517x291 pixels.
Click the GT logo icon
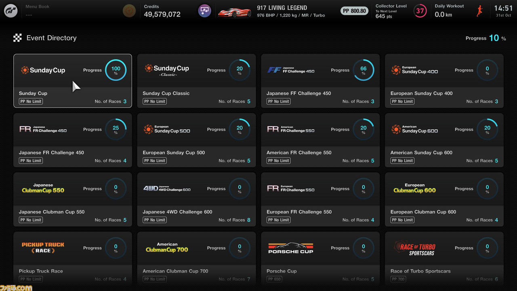tap(11, 11)
